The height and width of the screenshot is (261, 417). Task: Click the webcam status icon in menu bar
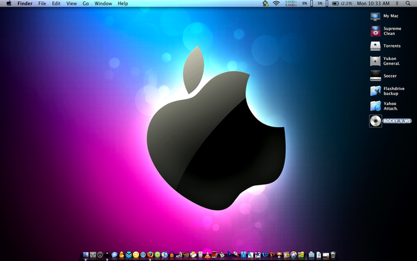tap(265, 3)
